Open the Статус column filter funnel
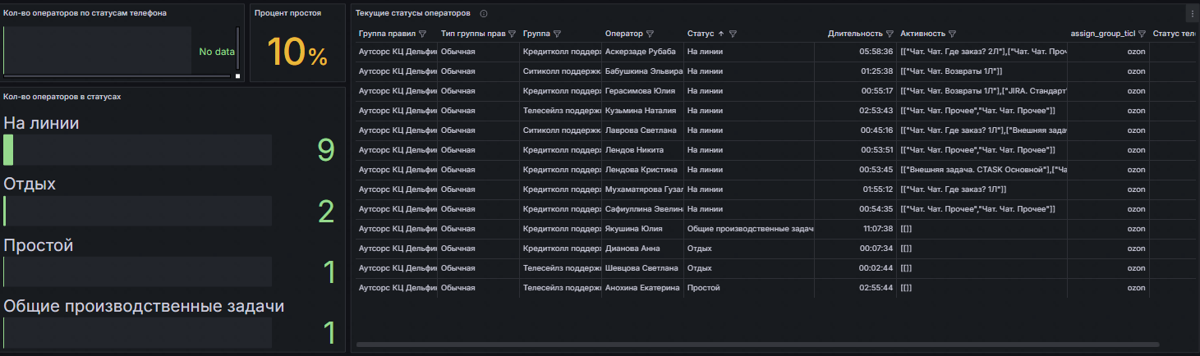 click(x=733, y=34)
